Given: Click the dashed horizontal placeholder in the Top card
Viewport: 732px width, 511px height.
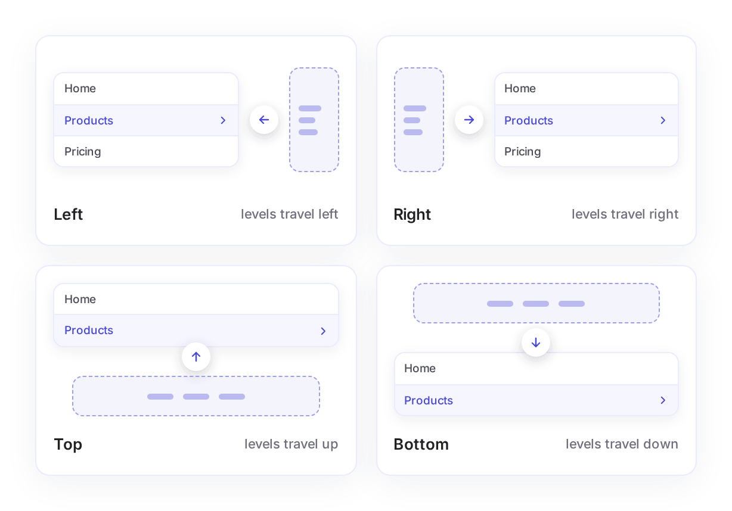Looking at the screenshot, I should 196,396.
